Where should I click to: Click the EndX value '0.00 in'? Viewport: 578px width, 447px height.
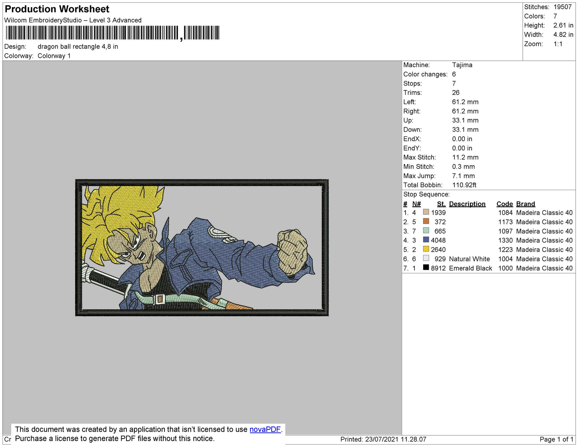(x=462, y=139)
